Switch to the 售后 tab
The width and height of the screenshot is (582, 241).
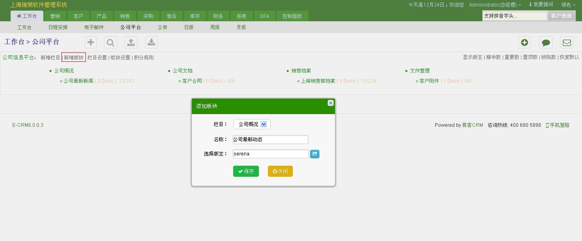tap(171, 16)
